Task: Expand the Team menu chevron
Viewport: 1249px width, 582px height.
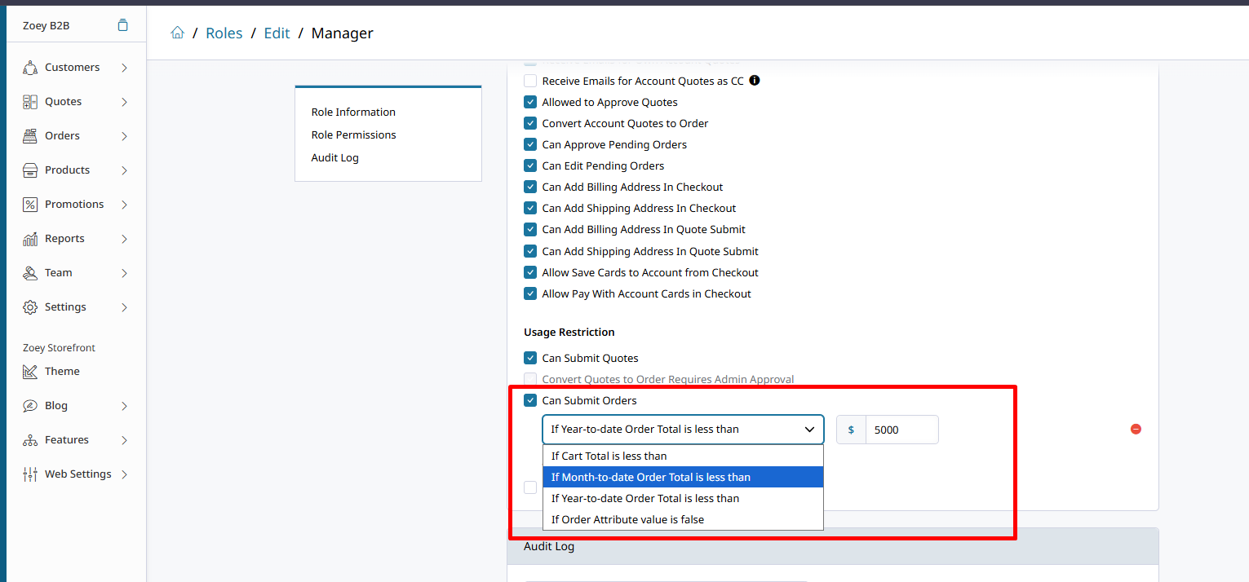Action: point(124,273)
